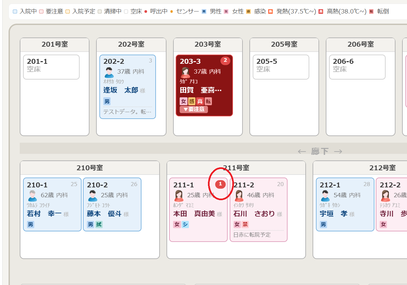Click the avatar of 石川 さおり
407x285 pixels.
(x=239, y=196)
